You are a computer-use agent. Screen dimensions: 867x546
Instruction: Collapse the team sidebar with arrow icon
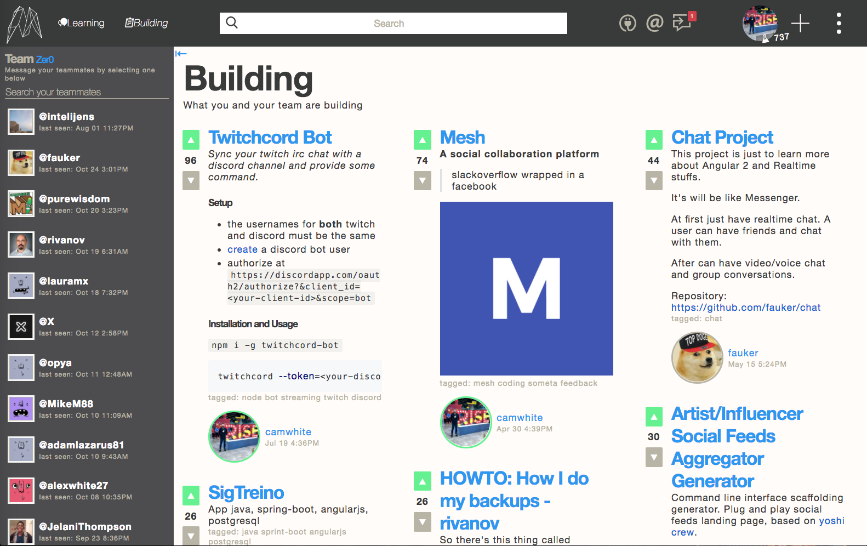[181, 53]
